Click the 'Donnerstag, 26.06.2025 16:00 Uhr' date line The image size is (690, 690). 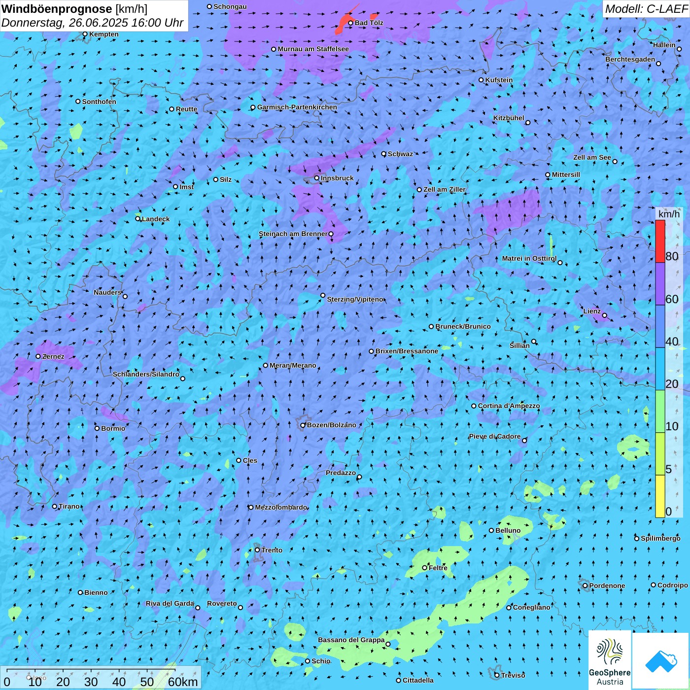tap(92, 23)
